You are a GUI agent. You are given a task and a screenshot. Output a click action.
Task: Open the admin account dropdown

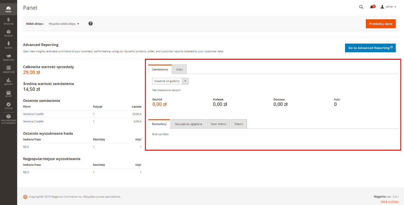[388, 7]
